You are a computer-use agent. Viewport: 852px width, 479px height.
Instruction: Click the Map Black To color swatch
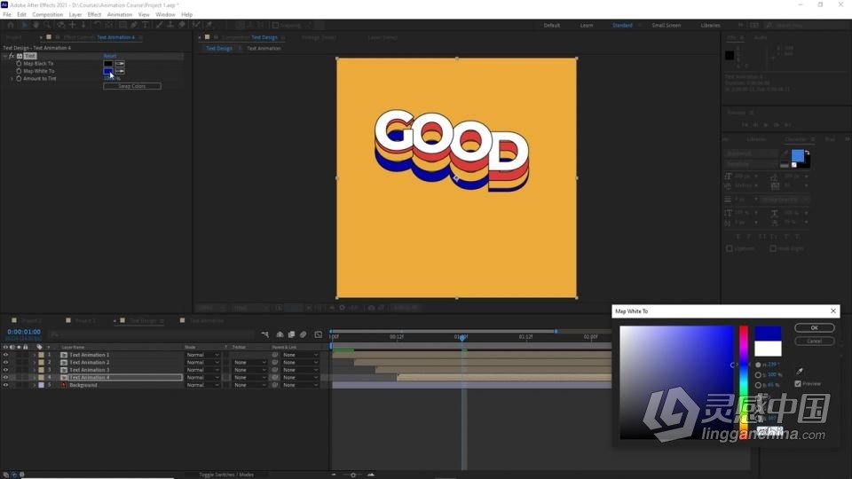[108, 64]
